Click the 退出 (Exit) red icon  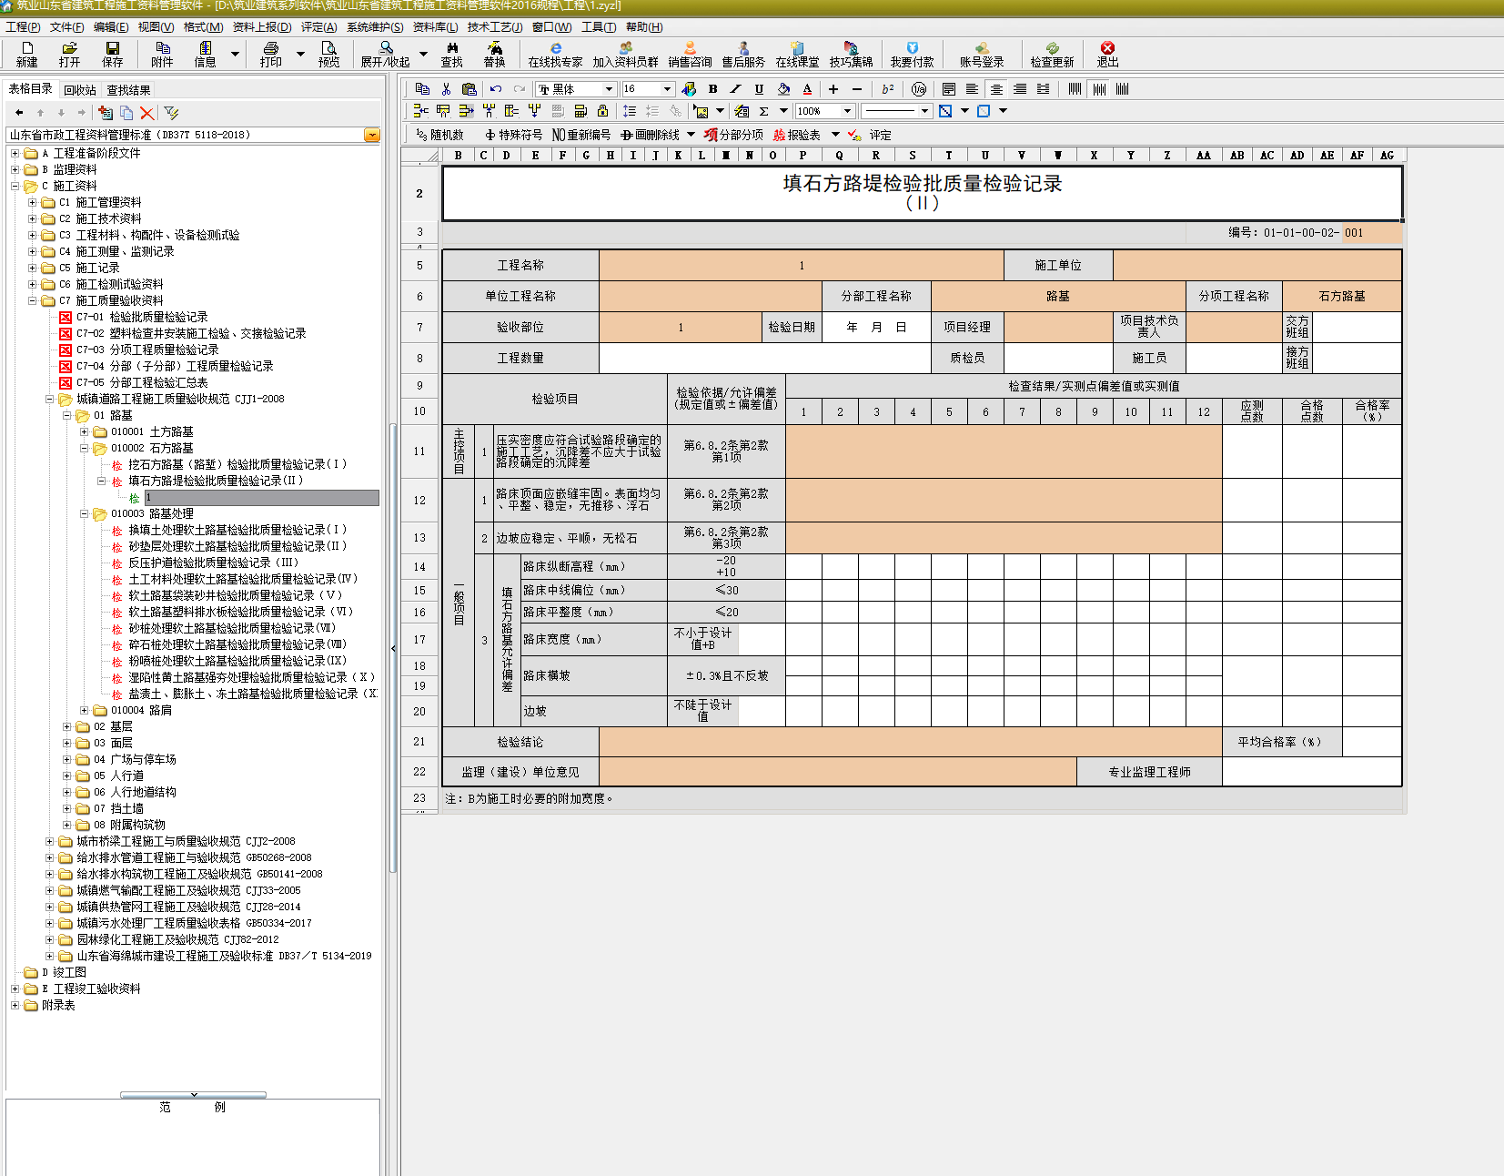tap(1107, 54)
